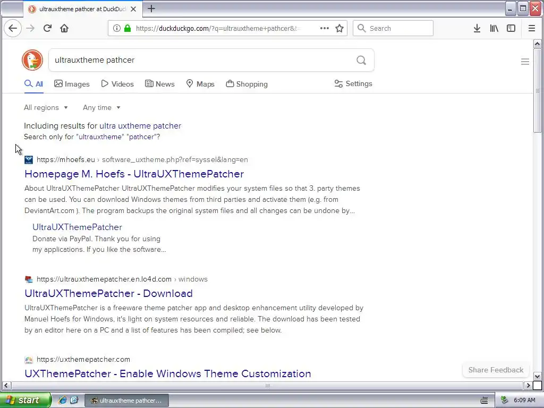Click the horizontal scrollbar right arrow
The image size is (544, 408).
(529, 386)
